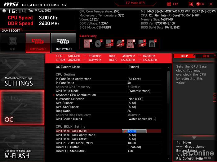Change OC Explore Mode Expert value
Viewport: 217px width, 162px height.
[133, 67]
